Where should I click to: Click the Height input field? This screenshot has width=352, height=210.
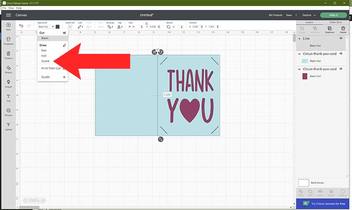point(153,27)
